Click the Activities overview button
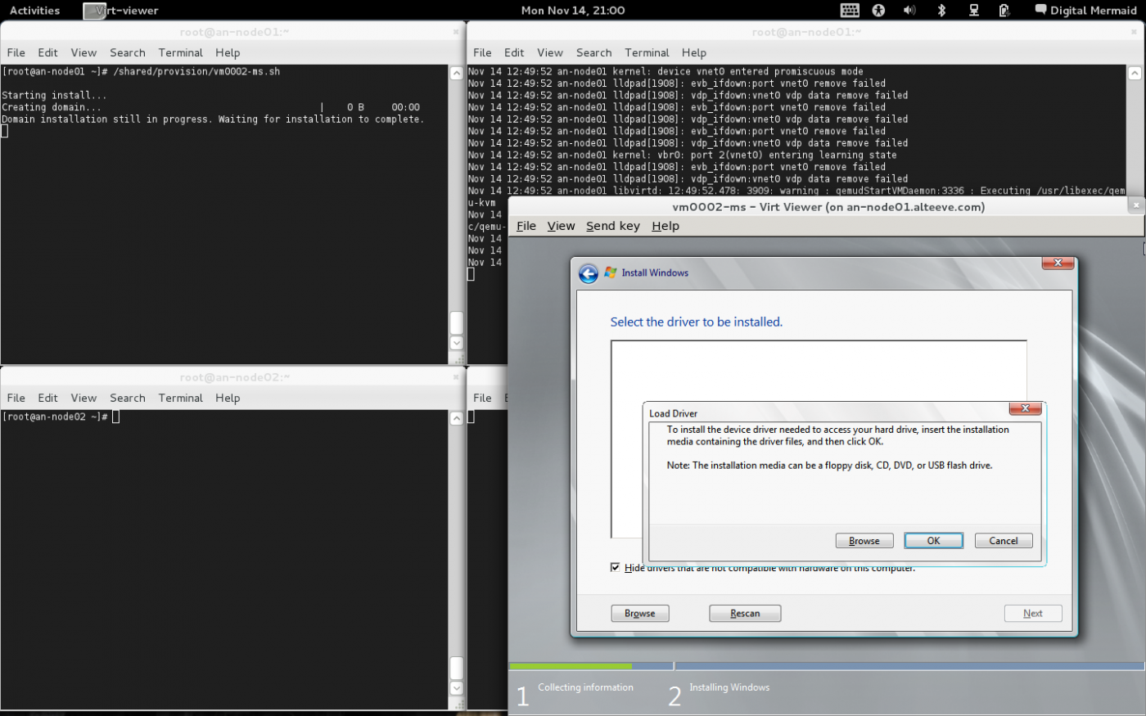Viewport: 1146px width, 716px height. 34,11
